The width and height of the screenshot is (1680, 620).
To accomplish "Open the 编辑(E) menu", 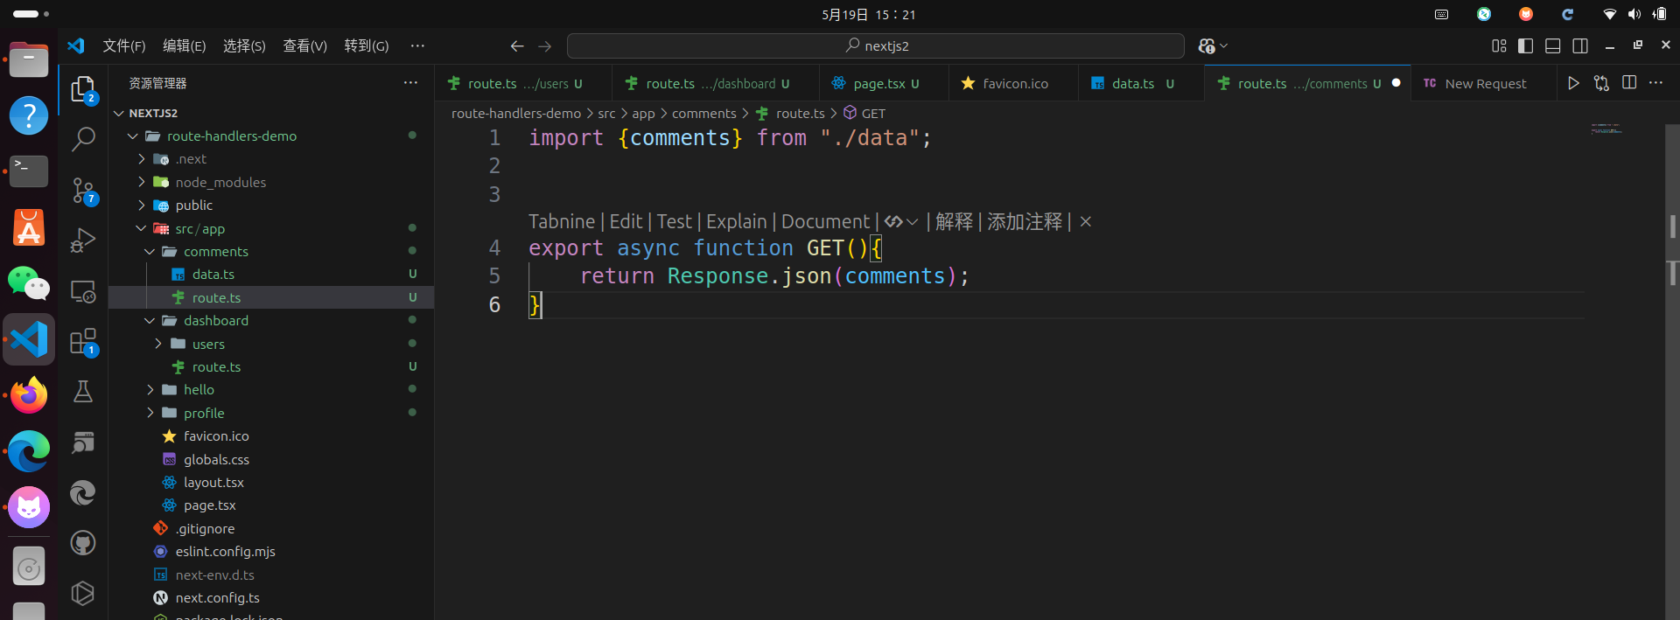I will [184, 46].
